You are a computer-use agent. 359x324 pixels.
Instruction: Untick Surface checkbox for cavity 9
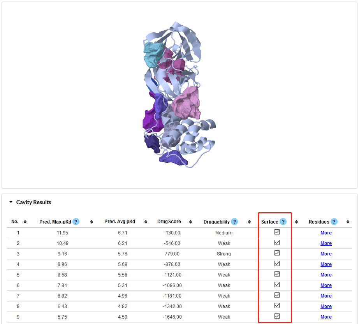tap(277, 316)
